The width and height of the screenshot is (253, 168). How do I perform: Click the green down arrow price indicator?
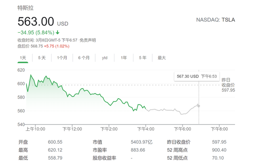pos(57,33)
